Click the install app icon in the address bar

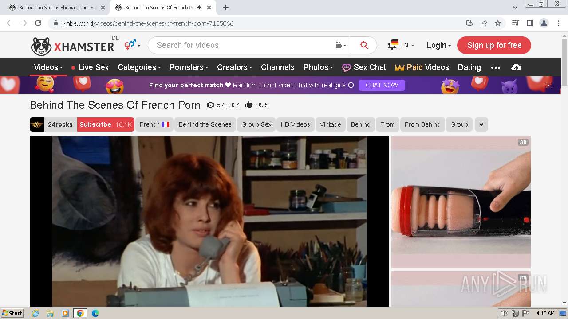coord(469,23)
